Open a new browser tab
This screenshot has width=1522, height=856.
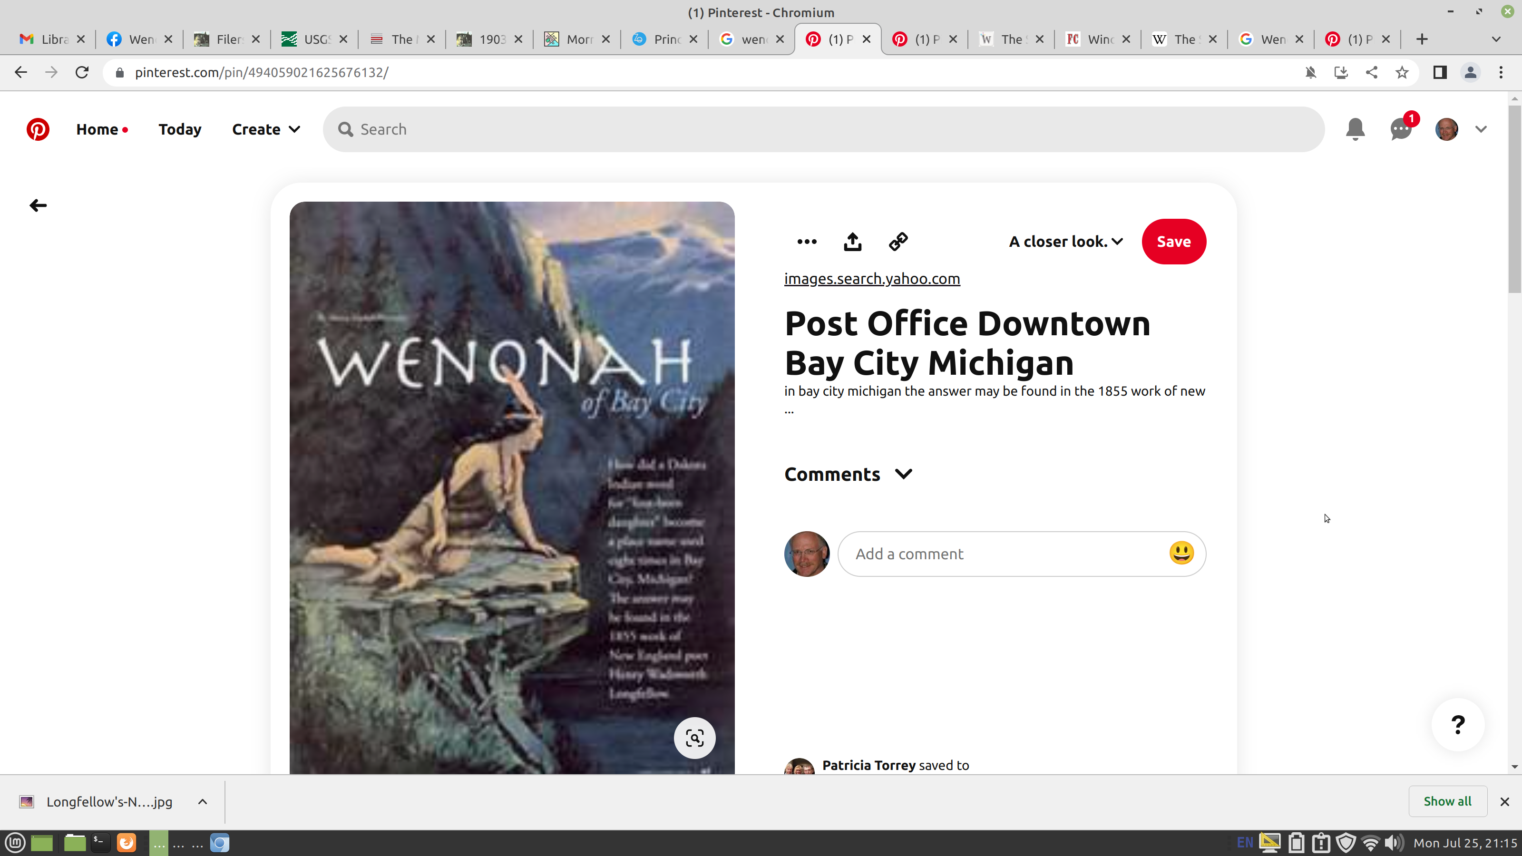(x=1422, y=39)
